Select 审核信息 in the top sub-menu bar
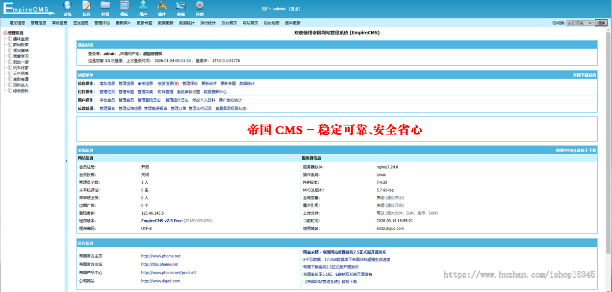The image size is (612, 292). click(x=60, y=23)
